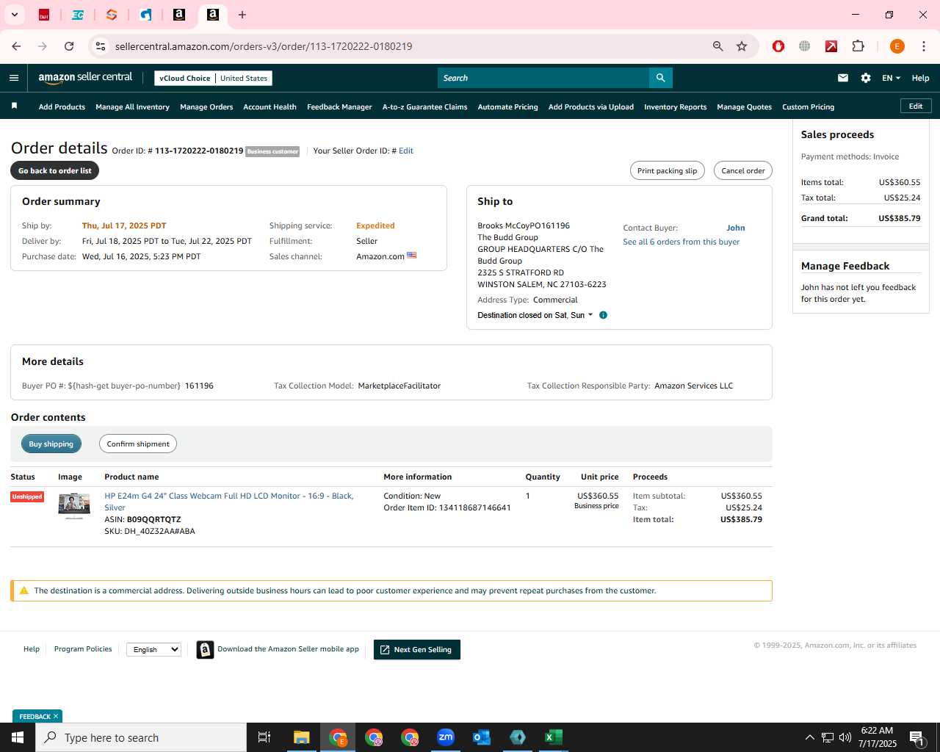Click the Search input field

point(543,78)
